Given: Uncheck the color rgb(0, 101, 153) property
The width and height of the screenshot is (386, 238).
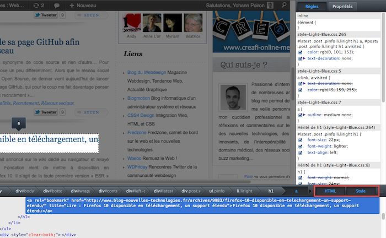Looking at the screenshot, I should pyautogui.click(x=301, y=53).
